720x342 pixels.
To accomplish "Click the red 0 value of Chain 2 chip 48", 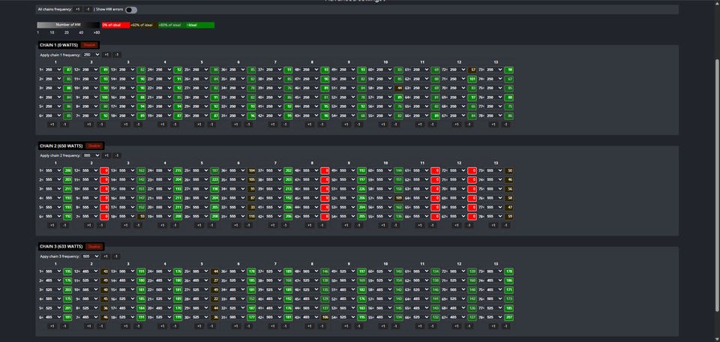I will tap(325, 171).
